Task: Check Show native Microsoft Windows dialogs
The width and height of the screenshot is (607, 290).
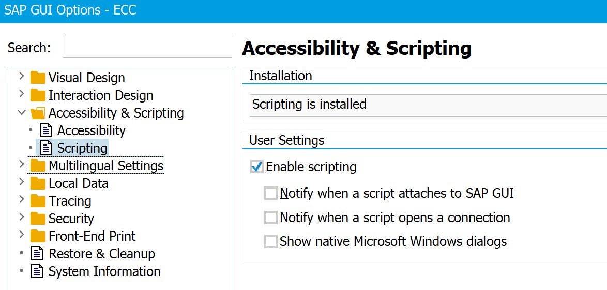Action: (271, 241)
